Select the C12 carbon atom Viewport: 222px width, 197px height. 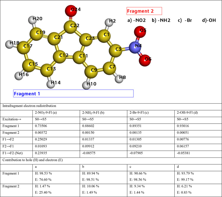[x=59, y=56]
